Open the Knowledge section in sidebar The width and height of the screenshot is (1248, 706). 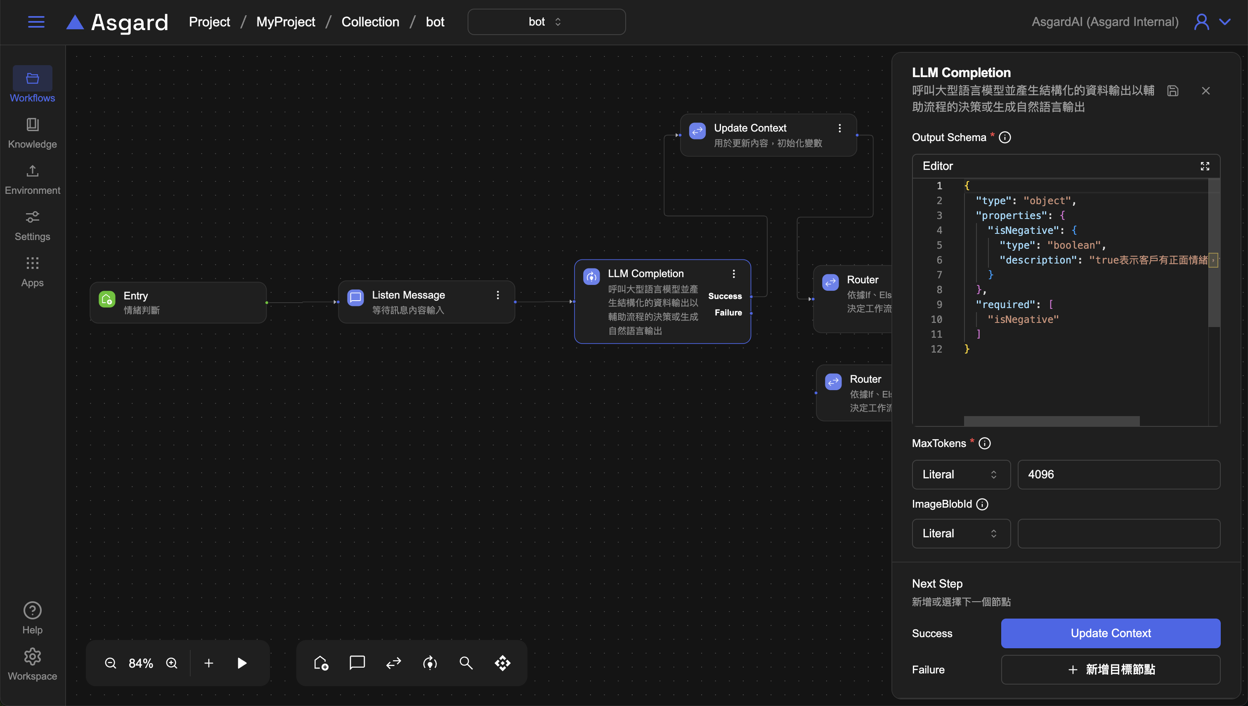33,133
